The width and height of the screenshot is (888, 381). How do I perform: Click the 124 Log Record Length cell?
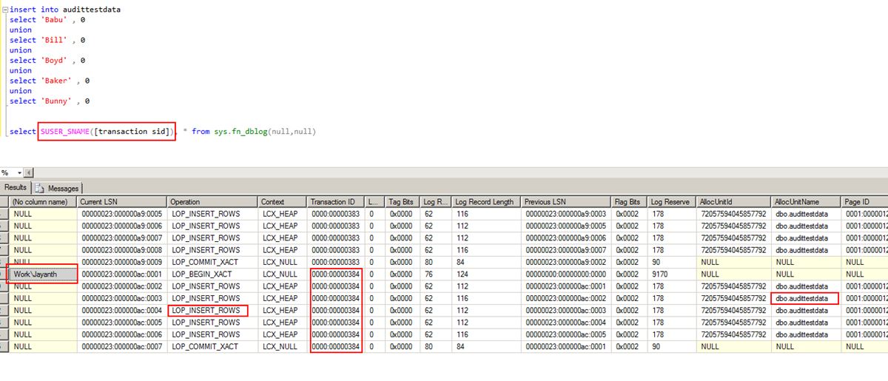pos(486,274)
